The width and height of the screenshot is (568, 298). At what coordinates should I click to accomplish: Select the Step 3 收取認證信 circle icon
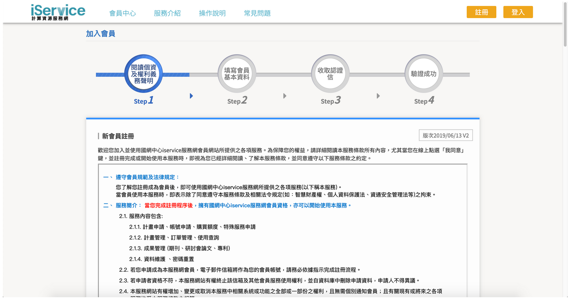point(330,74)
